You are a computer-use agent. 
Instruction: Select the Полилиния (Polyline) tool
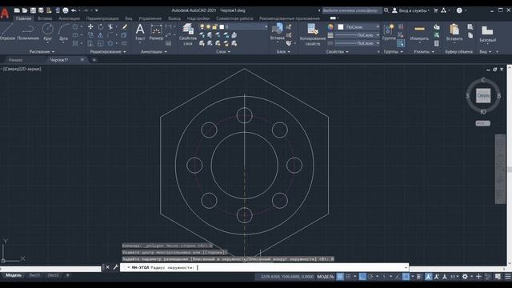tap(28, 32)
